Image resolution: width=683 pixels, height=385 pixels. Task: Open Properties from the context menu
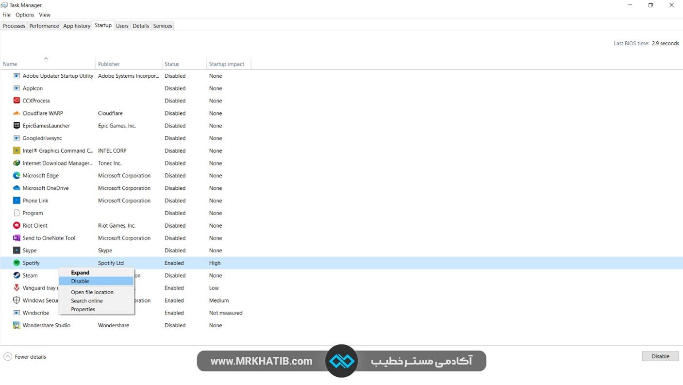click(96, 309)
